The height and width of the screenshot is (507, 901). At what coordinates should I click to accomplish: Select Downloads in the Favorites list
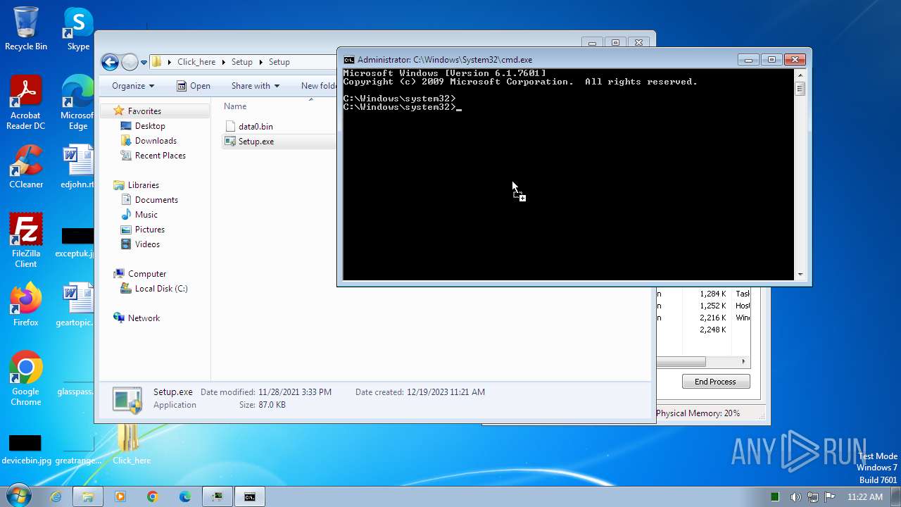(156, 141)
